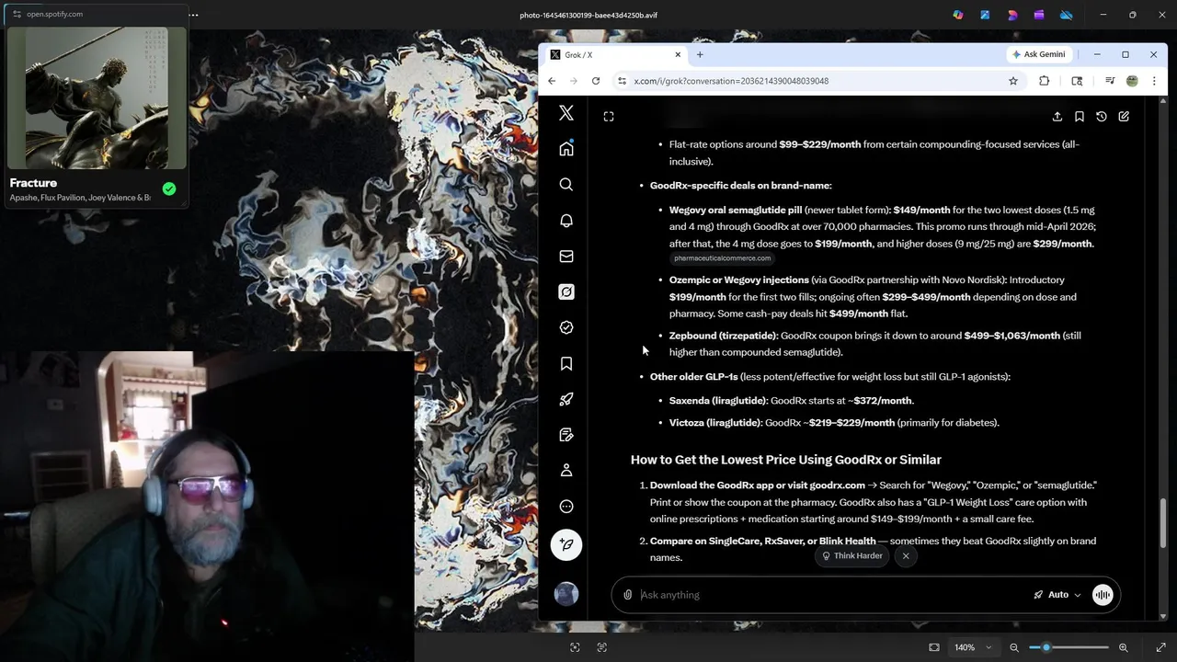The image size is (1177, 662).
Task: Open the Chrome three-dot menu
Action: [x=1154, y=81]
